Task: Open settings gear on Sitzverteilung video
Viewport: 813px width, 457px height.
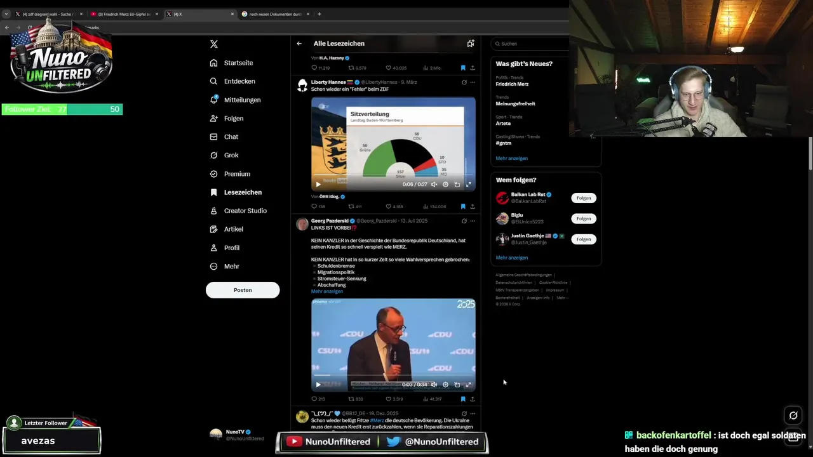Action: (445, 185)
